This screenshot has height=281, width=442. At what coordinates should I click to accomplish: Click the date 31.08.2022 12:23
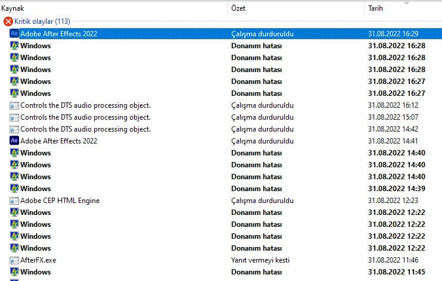[x=393, y=201]
